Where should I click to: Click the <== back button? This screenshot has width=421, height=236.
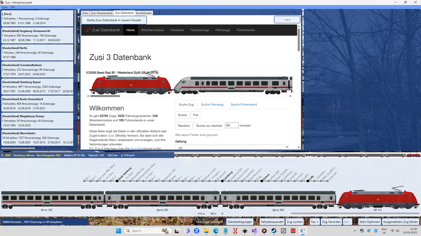[287, 20]
